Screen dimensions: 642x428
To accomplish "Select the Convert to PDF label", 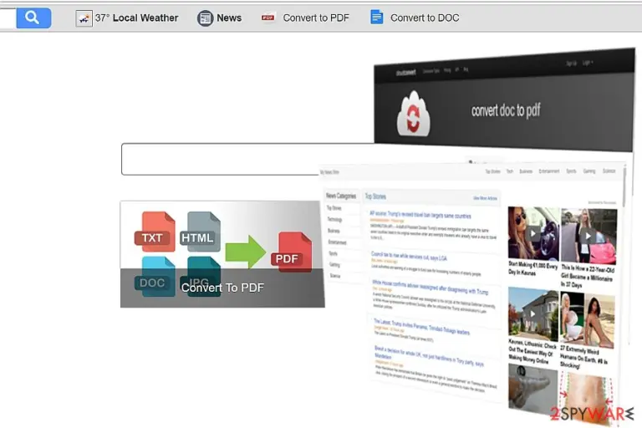I will (316, 18).
